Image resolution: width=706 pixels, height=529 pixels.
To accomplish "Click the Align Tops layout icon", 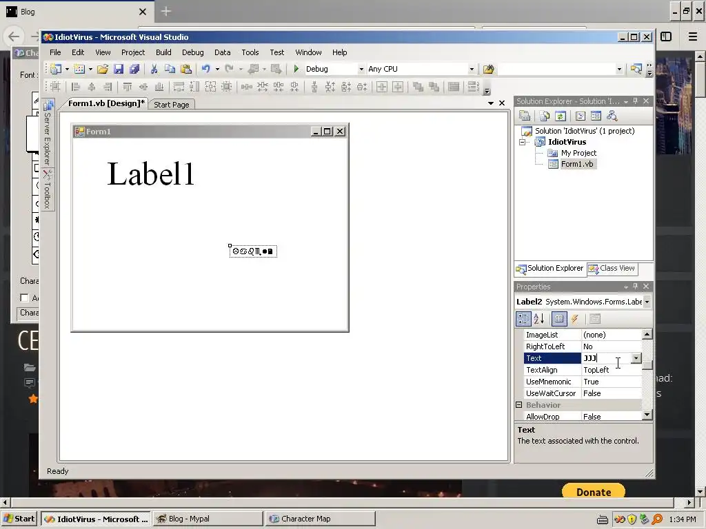I will click(128, 87).
